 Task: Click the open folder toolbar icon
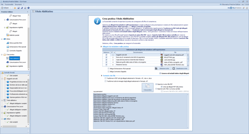[x=15, y=8]
